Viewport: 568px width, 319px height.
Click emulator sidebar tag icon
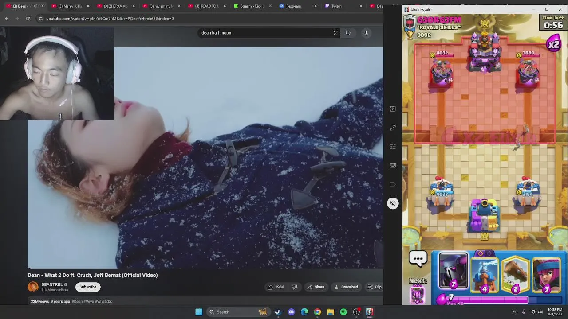point(393,184)
